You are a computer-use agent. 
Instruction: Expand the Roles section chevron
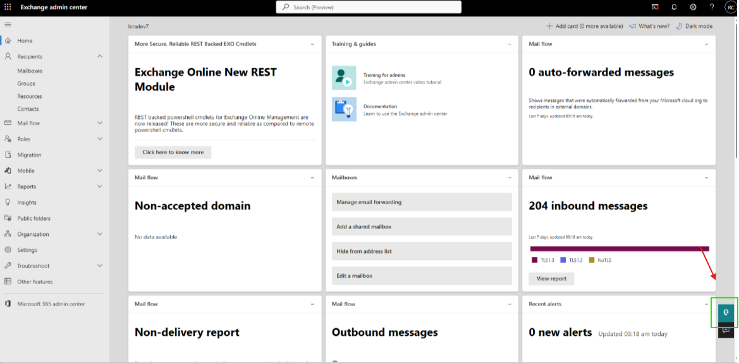click(x=99, y=139)
